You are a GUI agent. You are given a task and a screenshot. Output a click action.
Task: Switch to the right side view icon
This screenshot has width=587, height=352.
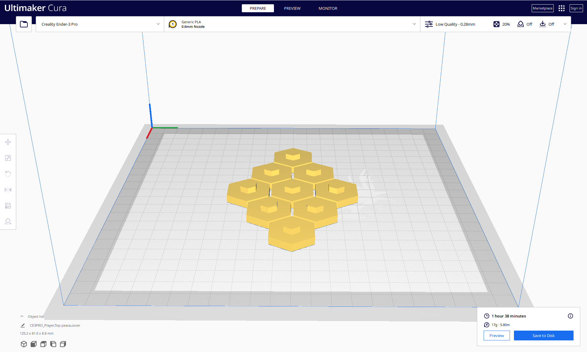(63, 344)
